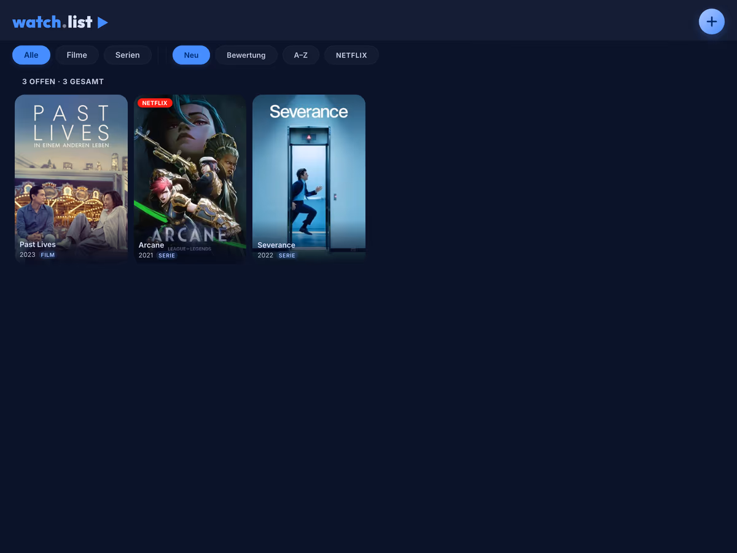Open the Arcane poster card
This screenshot has height=553, width=737.
coord(190,179)
